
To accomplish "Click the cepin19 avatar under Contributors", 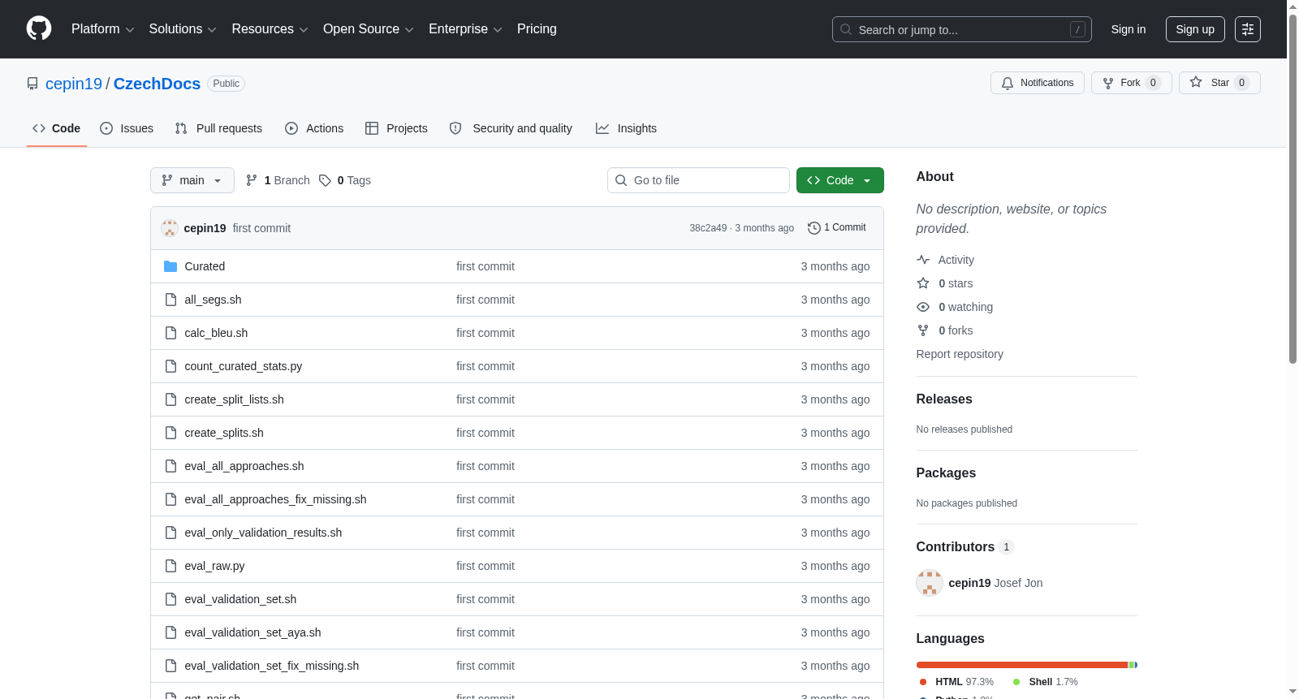I will click(x=930, y=583).
